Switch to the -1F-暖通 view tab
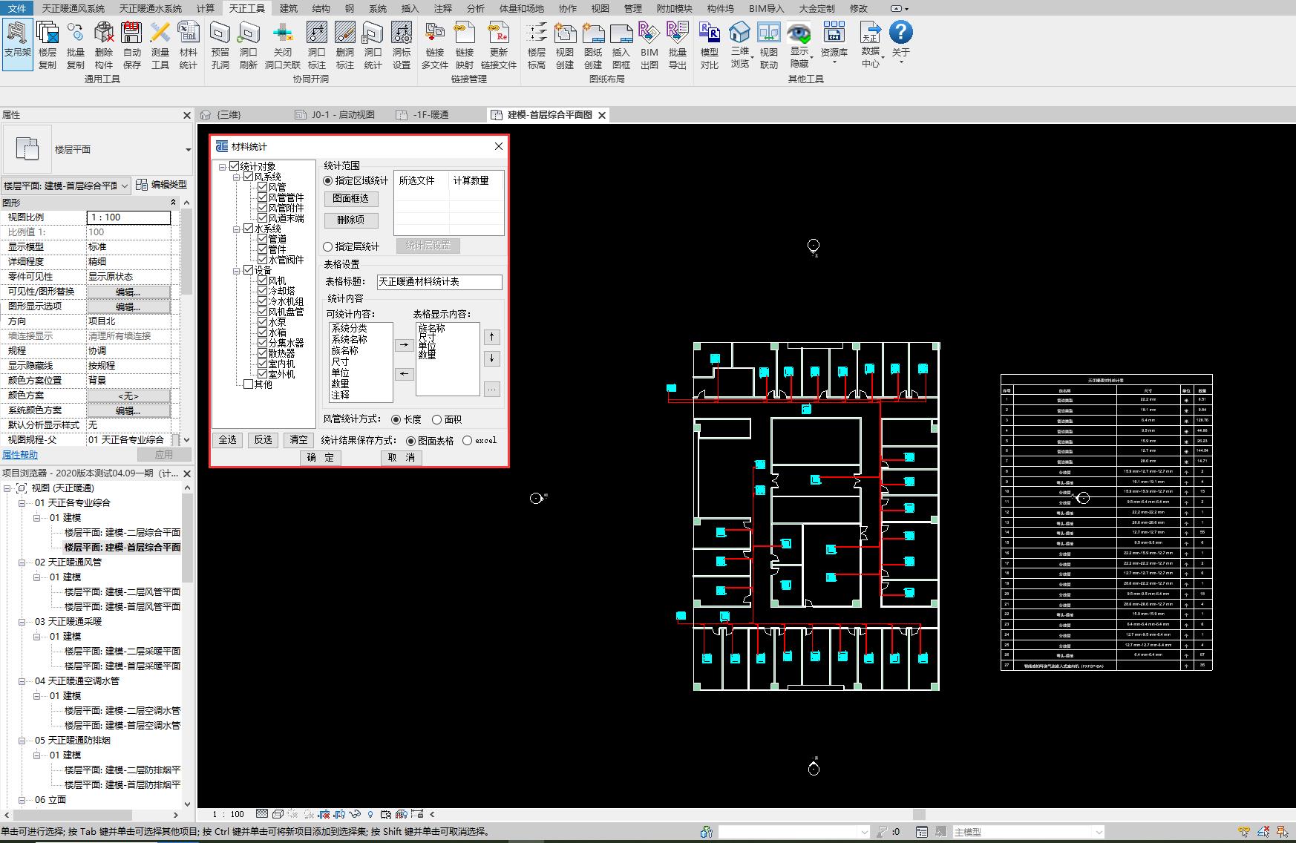The image size is (1296, 843). [431, 115]
